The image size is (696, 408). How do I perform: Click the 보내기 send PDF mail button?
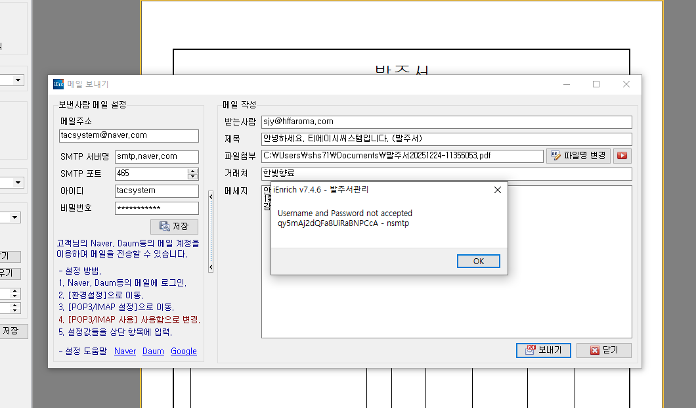(x=543, y=350)
